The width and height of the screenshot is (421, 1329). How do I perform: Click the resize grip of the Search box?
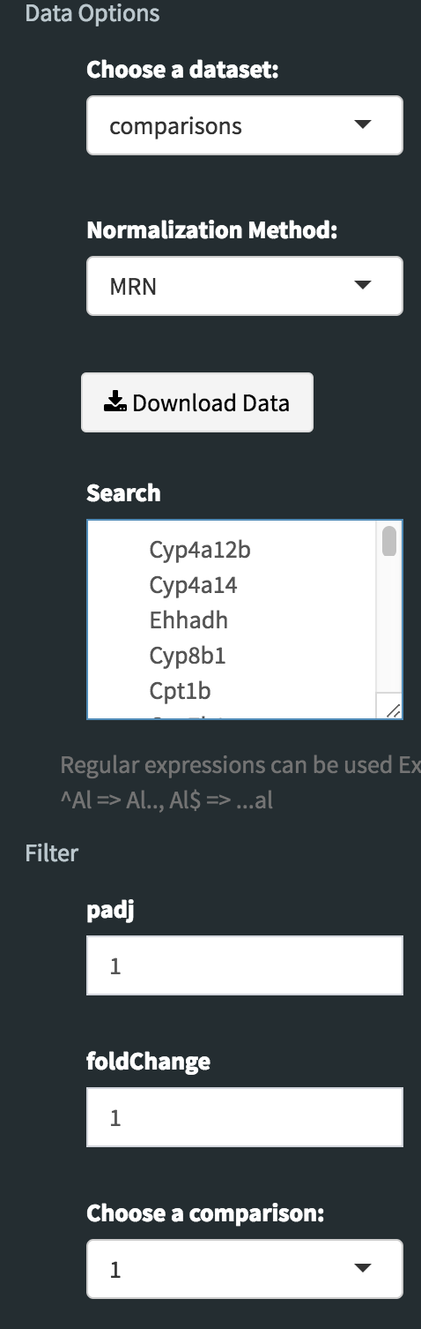[x=393, y=710]
